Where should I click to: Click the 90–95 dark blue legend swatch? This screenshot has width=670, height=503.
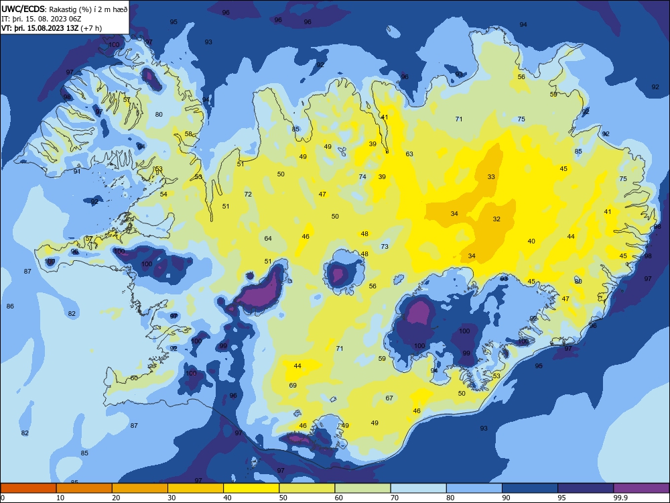tap(530, 488)
